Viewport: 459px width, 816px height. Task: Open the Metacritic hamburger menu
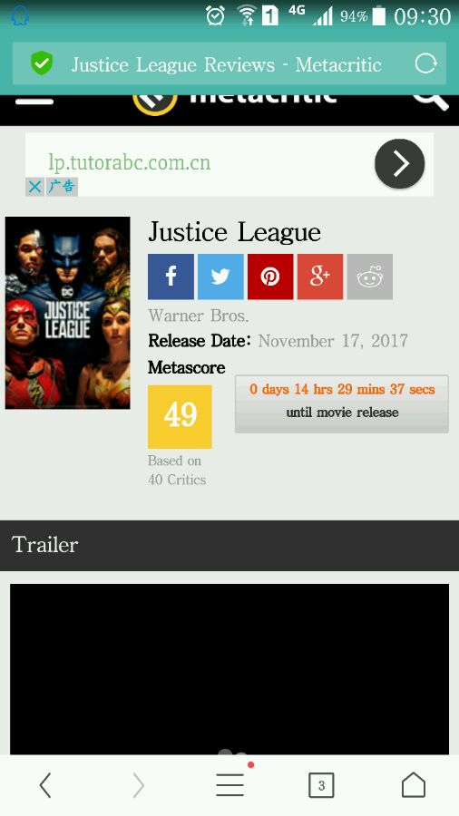pos(34,102)
